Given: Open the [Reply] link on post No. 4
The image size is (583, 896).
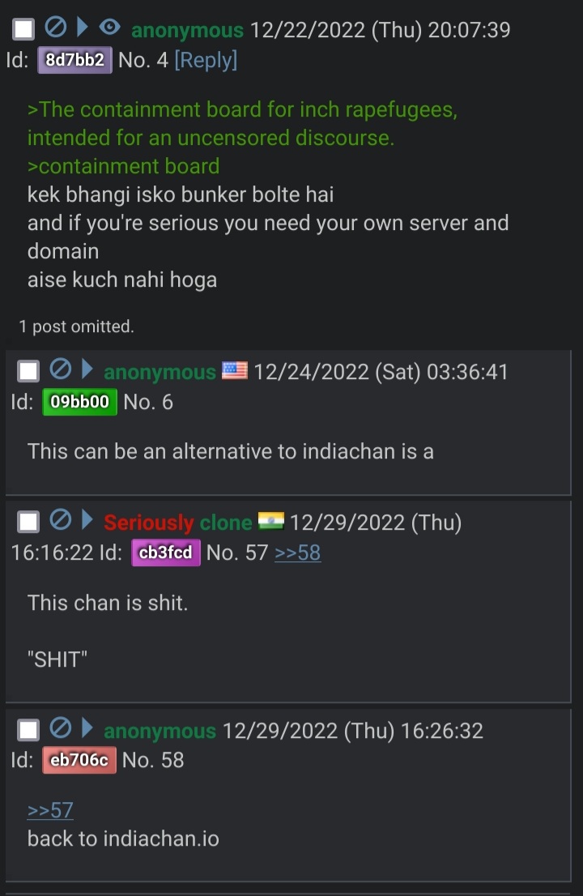Looking at the screenshot, I should click(x=206, y=60).
